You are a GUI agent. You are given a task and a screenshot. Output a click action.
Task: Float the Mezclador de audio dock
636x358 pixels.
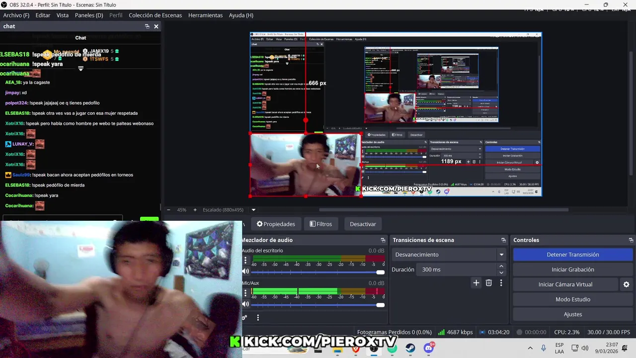(383, 240)
